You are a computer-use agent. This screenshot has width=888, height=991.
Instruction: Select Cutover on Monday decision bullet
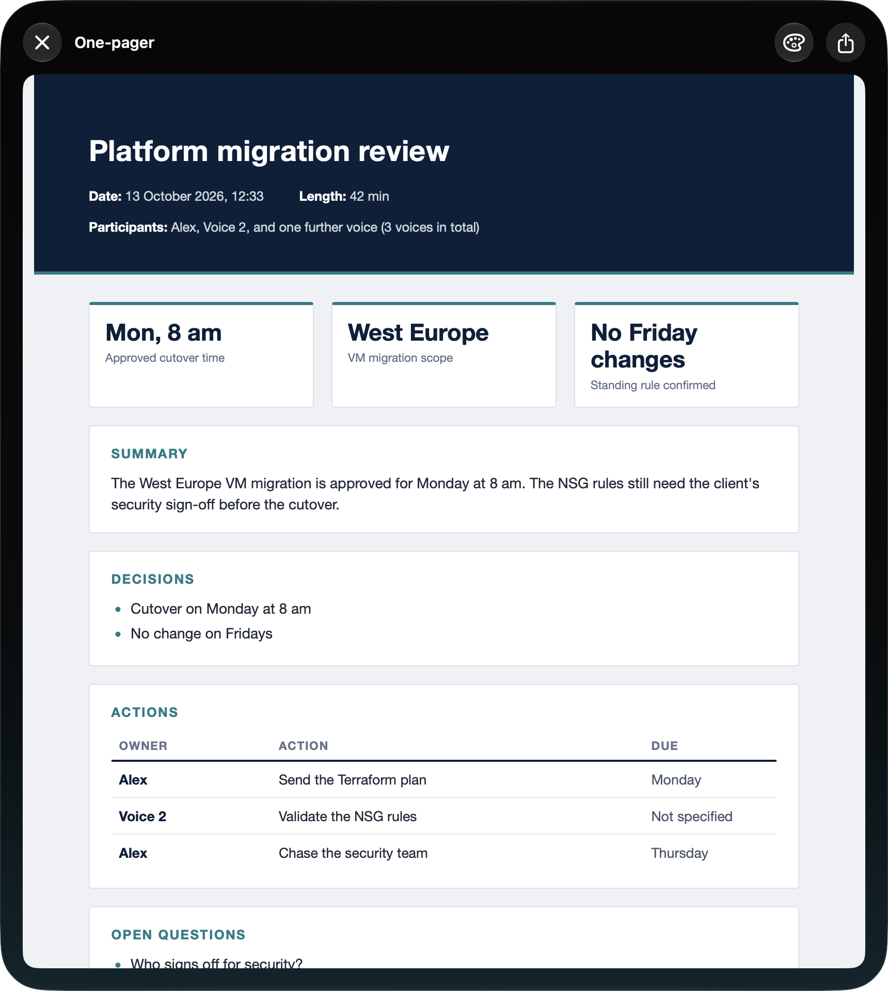(220, 609)
